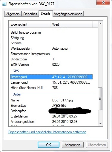Click the vertical scrollbar thumb
The height and width of the screenshot is (152, 112).
click(x=100, y=99)
